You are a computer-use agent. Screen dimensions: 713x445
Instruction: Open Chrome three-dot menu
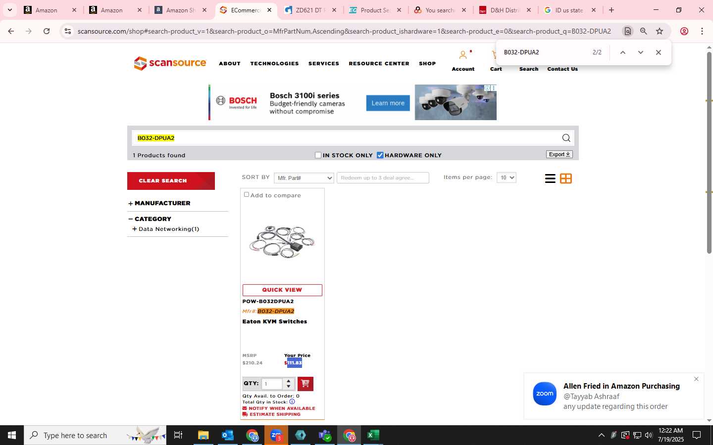[702, 31]
